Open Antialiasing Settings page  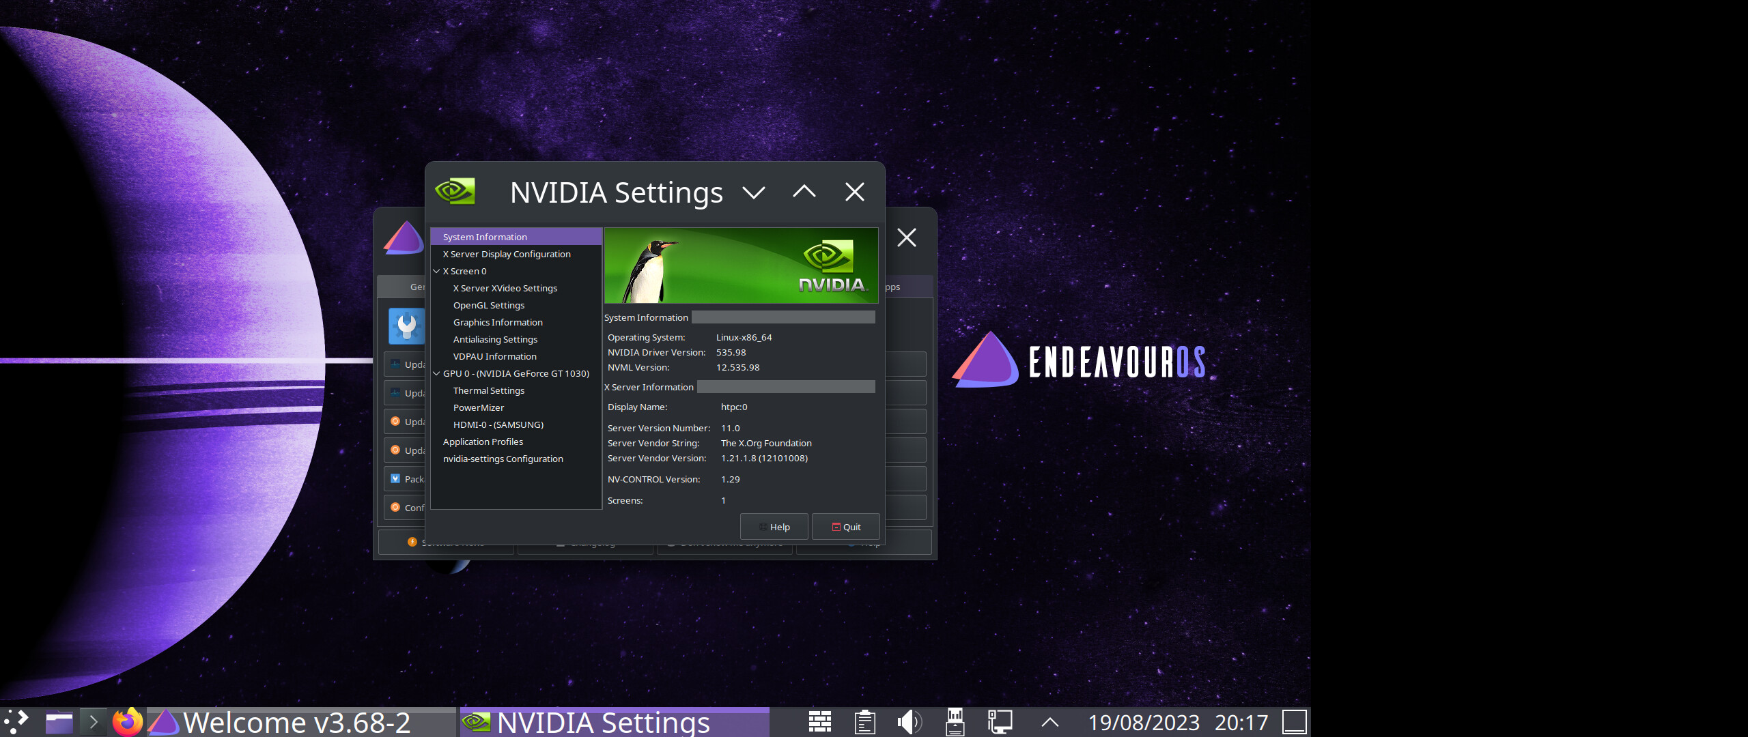click(495, 339)
